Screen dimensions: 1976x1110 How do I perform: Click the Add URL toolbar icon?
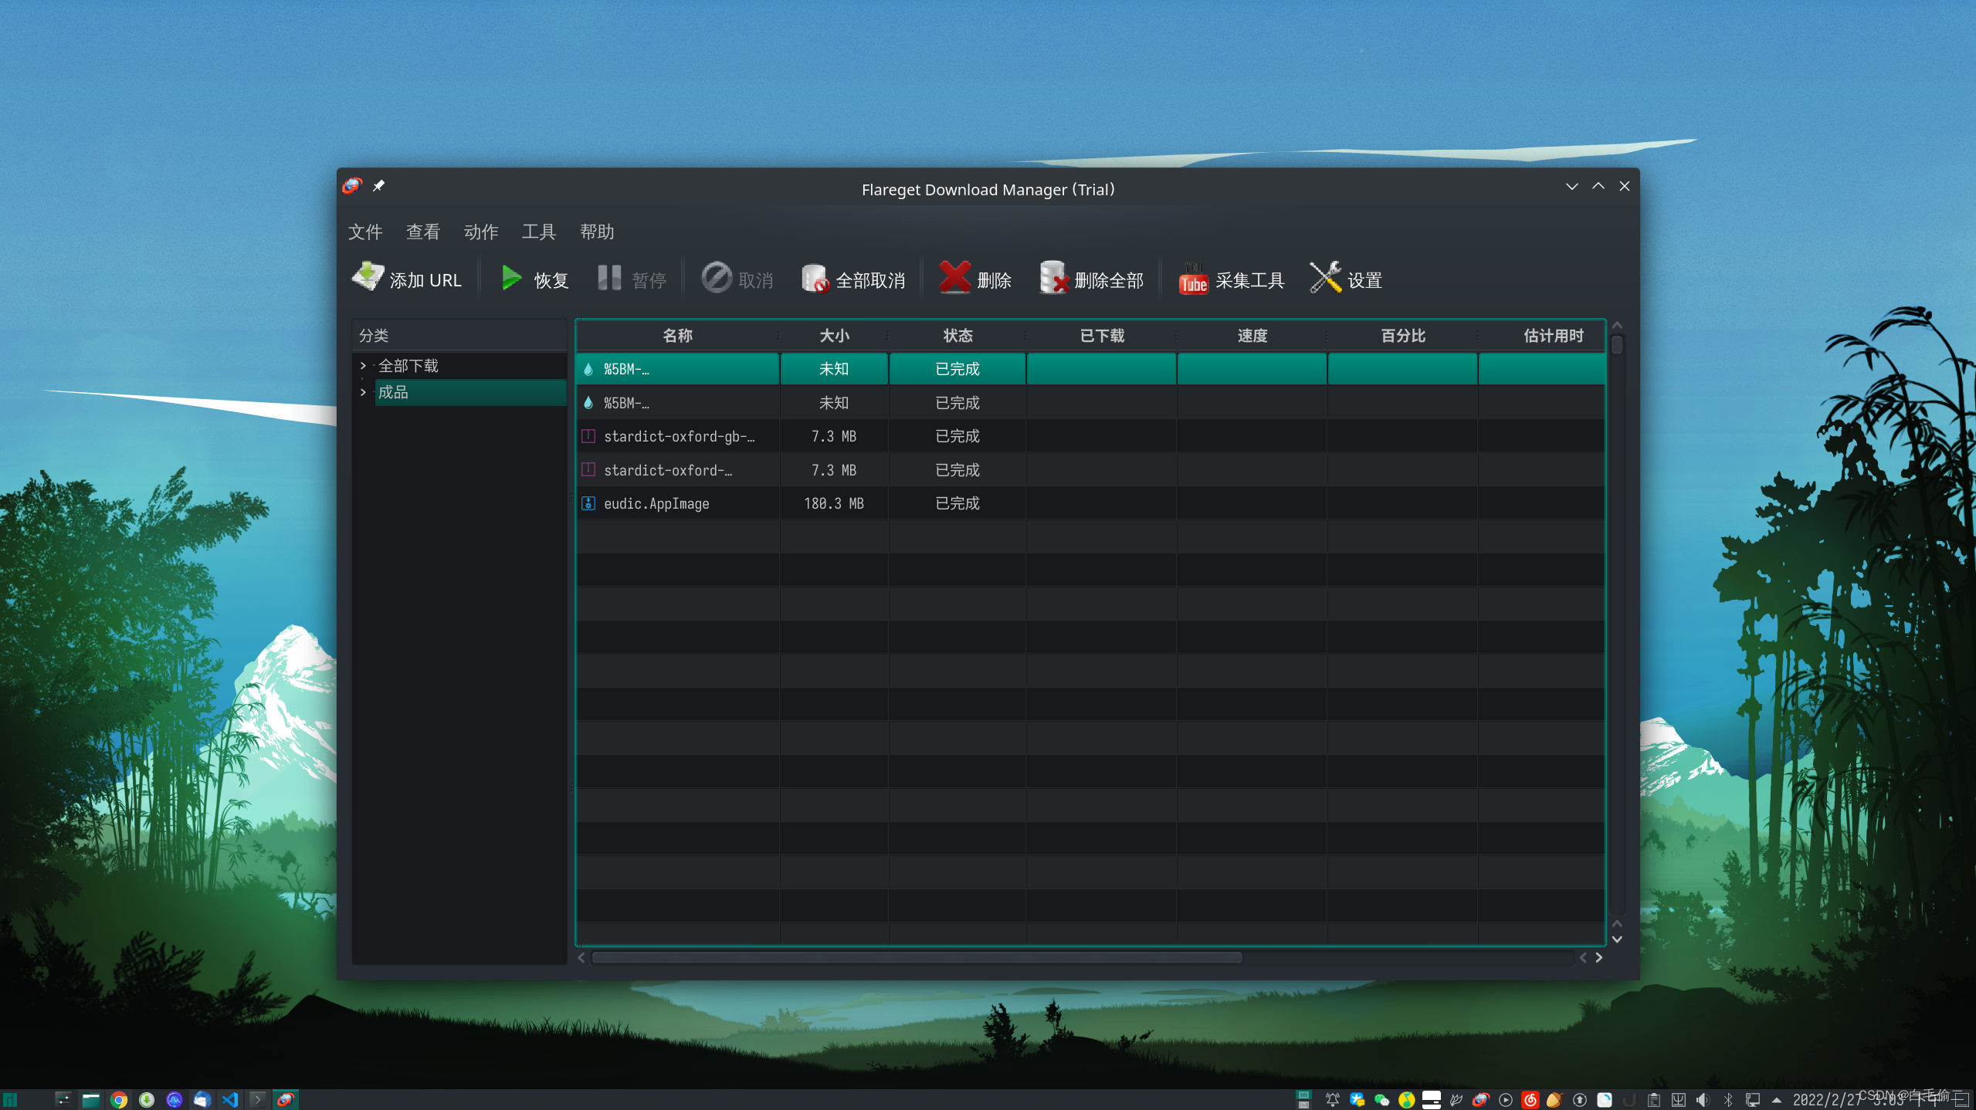368,277
